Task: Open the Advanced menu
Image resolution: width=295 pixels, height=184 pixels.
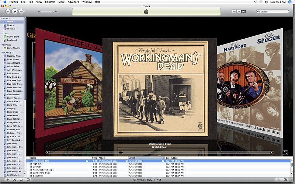Action: 73,2
